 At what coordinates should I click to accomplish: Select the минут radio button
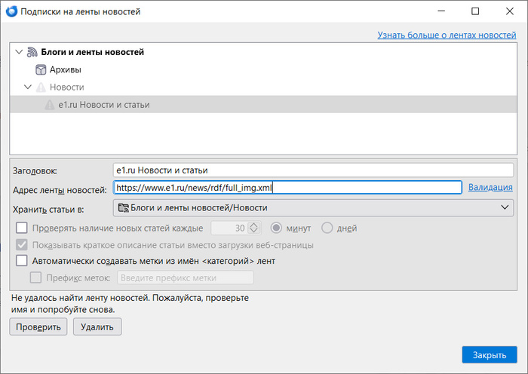[276, 228]
